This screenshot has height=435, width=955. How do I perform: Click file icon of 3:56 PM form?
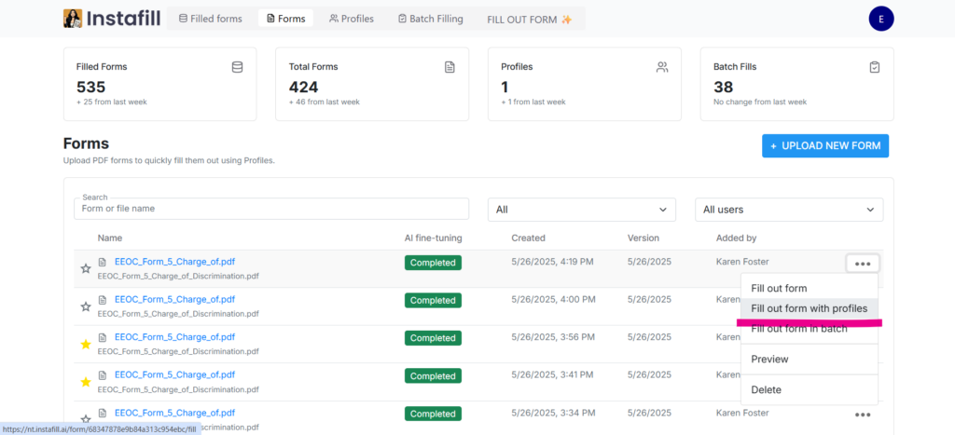click(103, 337)
